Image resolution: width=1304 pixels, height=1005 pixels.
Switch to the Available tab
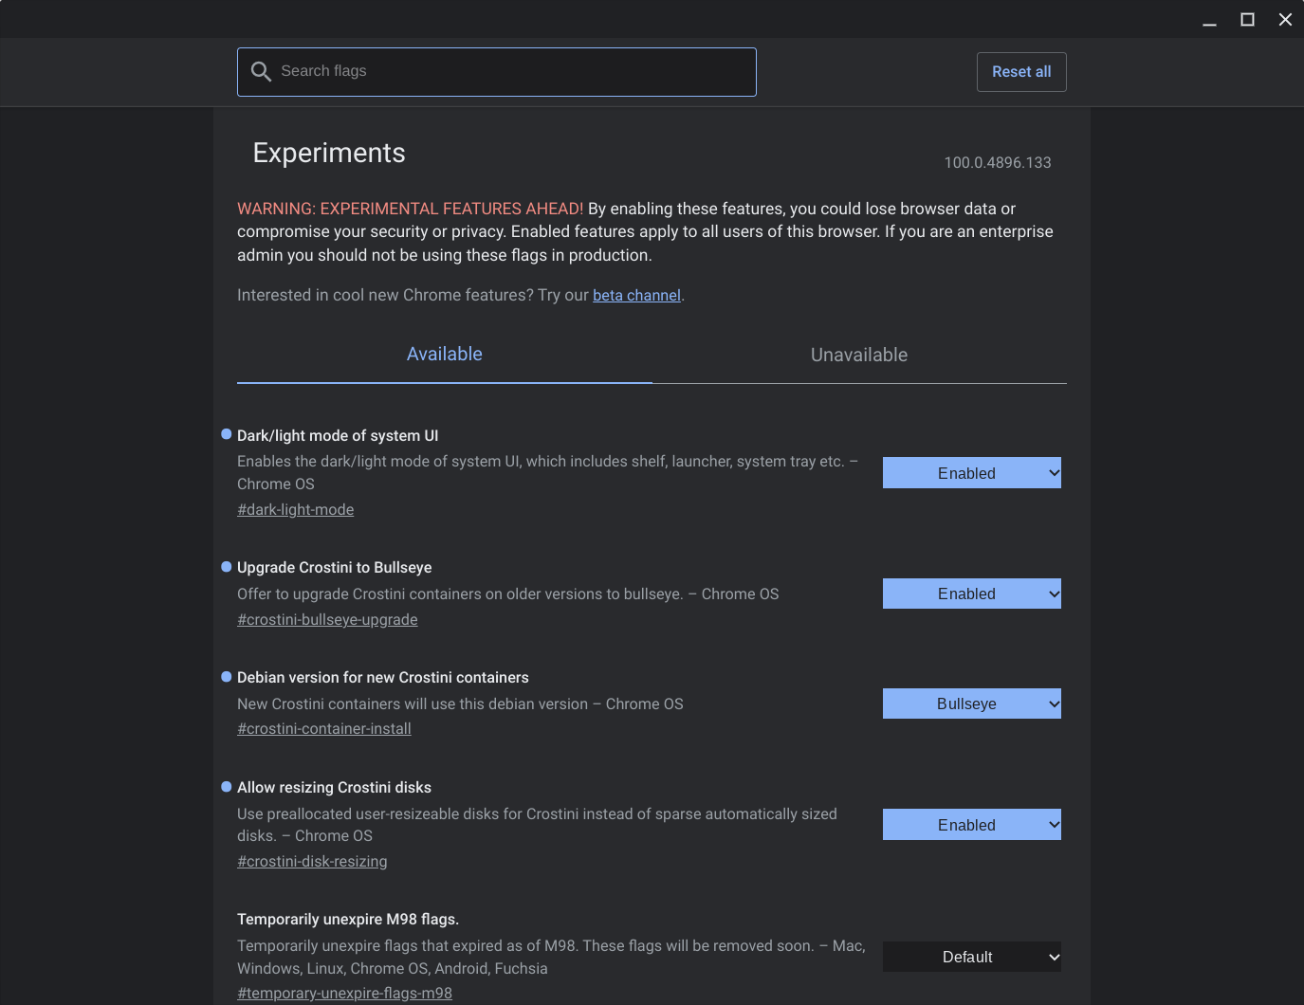[x=444, y=355]
